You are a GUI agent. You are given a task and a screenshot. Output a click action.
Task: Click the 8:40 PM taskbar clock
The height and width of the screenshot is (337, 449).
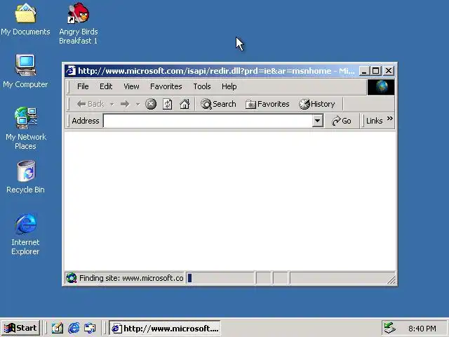click(422, 329)
